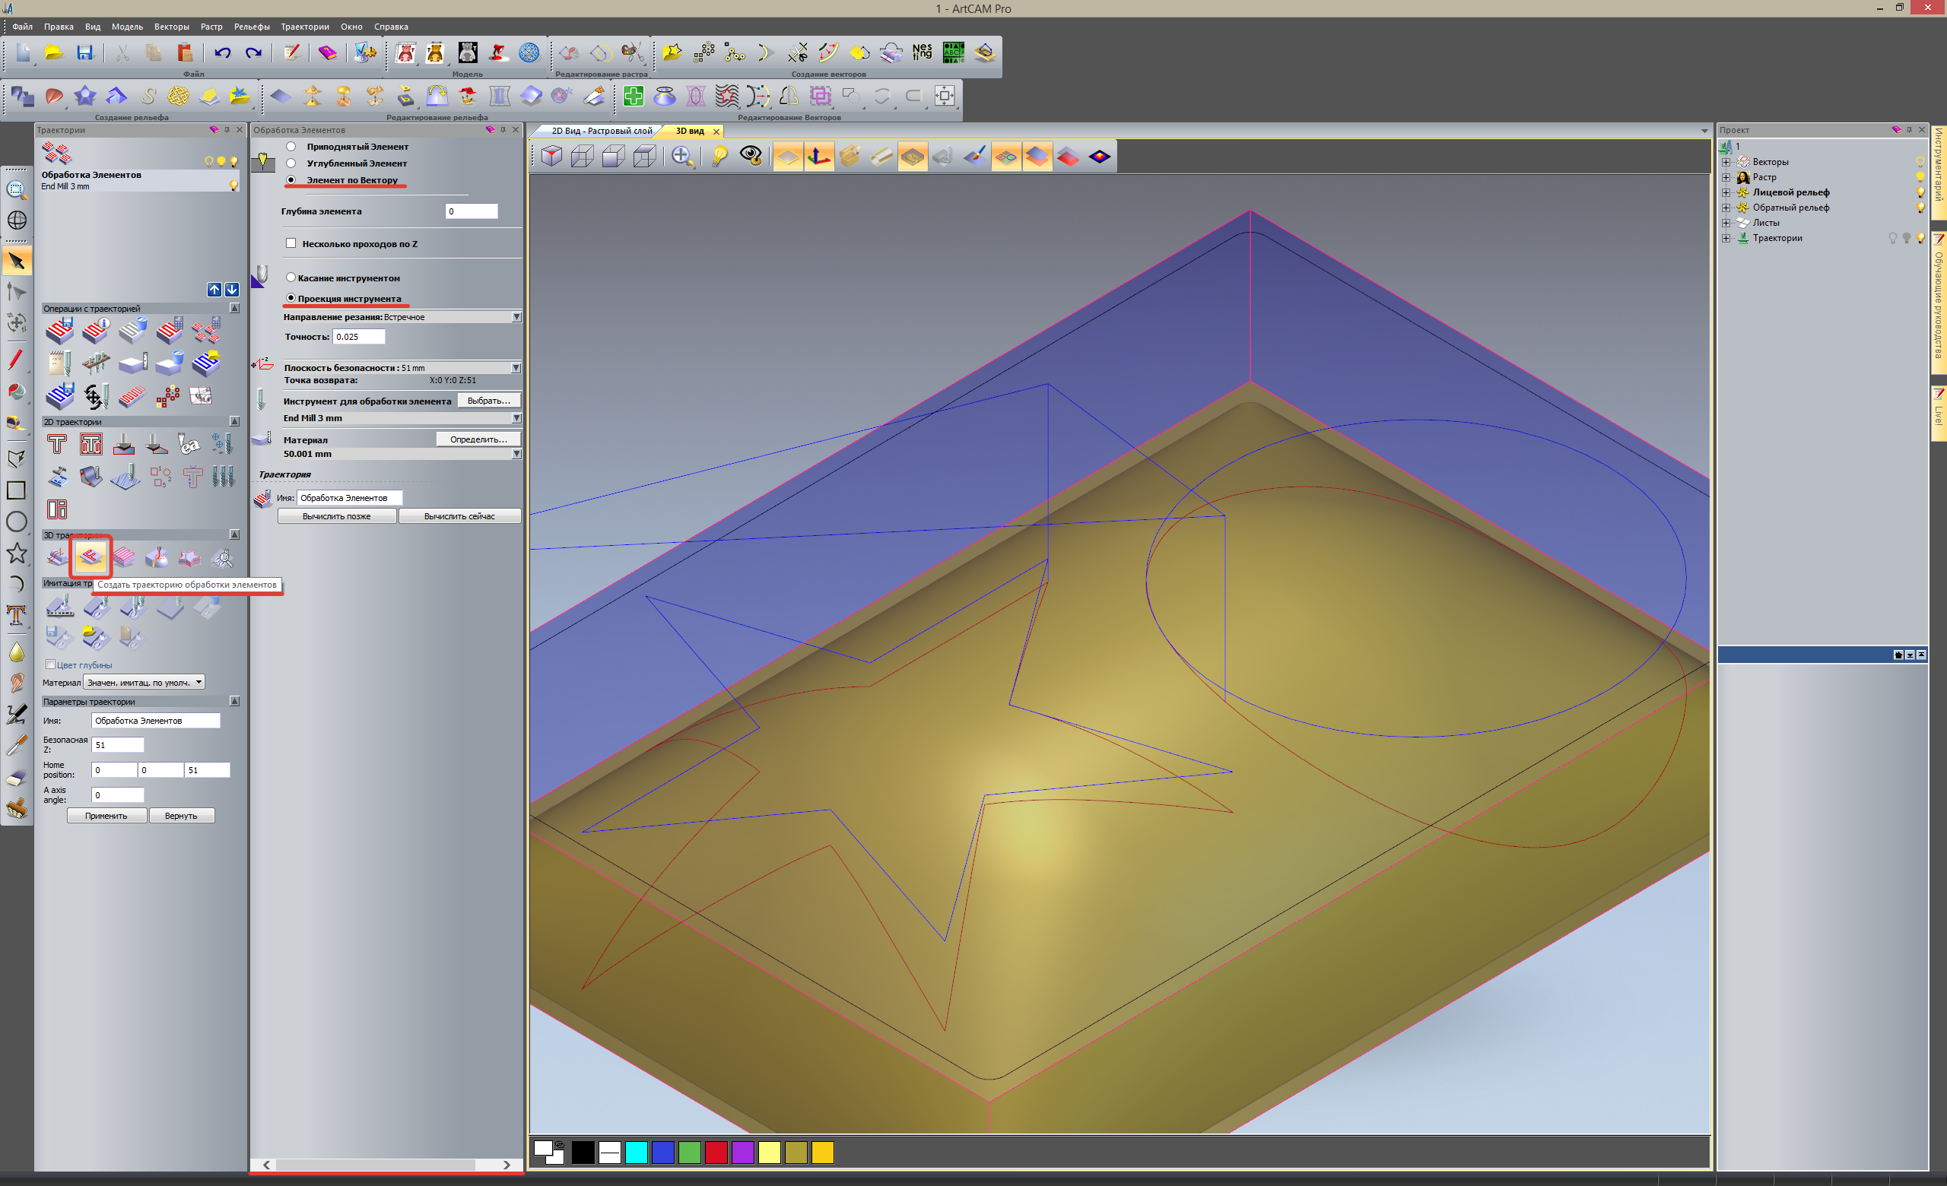Image resolution: width=1947 pixels, height=1186 pixels.
Task: Expand the Векторы tree node
Action: (x=1726, y=162)
